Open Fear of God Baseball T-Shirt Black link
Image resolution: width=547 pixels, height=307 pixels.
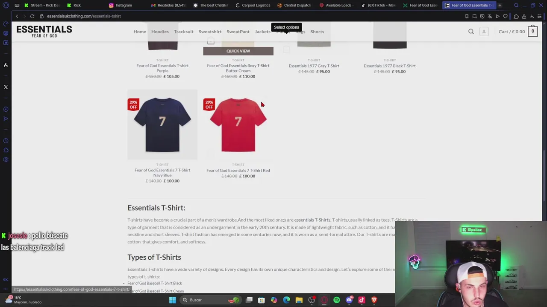tap(155, 283)
